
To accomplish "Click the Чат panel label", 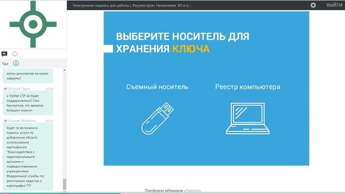I will 5,64.
